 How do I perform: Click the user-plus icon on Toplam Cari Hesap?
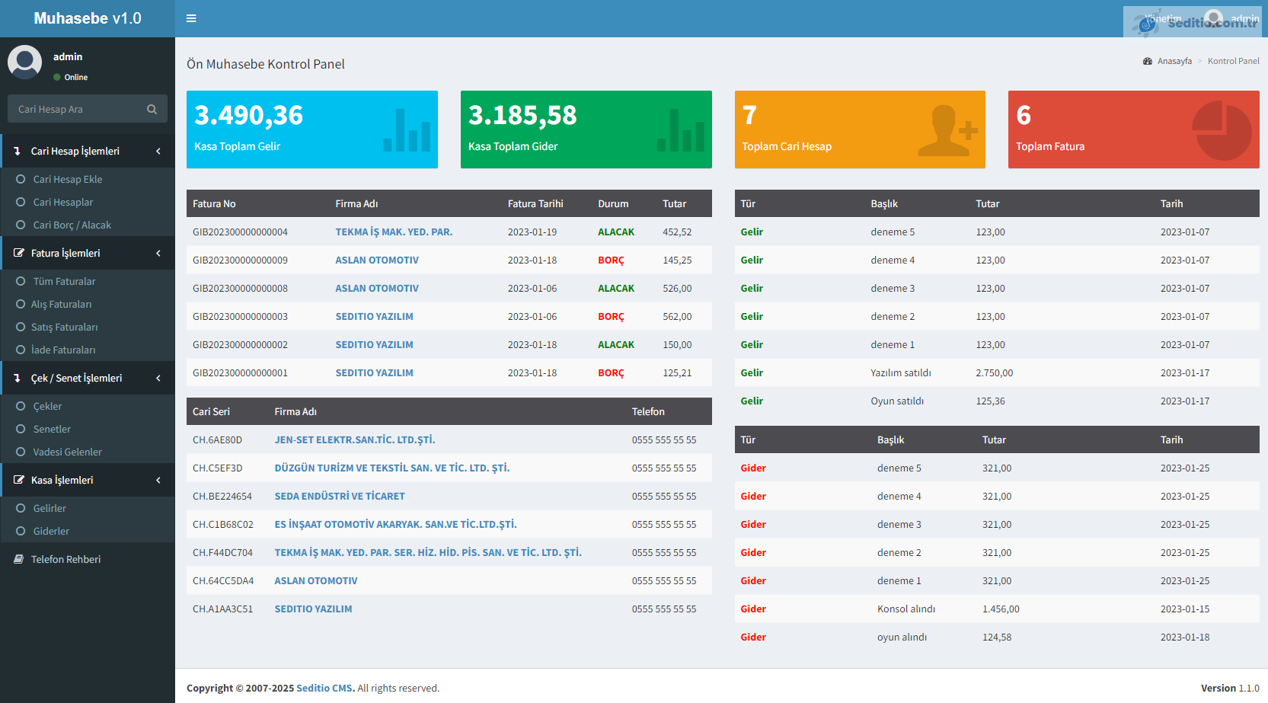click(947, 130)
